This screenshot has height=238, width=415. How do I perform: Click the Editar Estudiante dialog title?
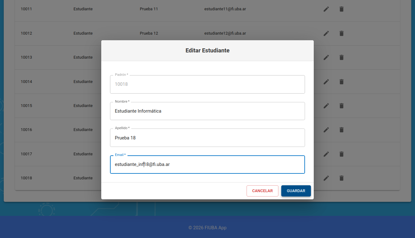pyautogui.click(x=207, y=51)
